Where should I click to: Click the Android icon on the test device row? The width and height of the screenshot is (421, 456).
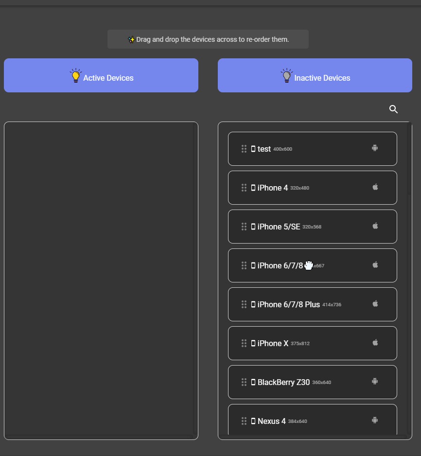pyautogui.click(x=375, y=147)
